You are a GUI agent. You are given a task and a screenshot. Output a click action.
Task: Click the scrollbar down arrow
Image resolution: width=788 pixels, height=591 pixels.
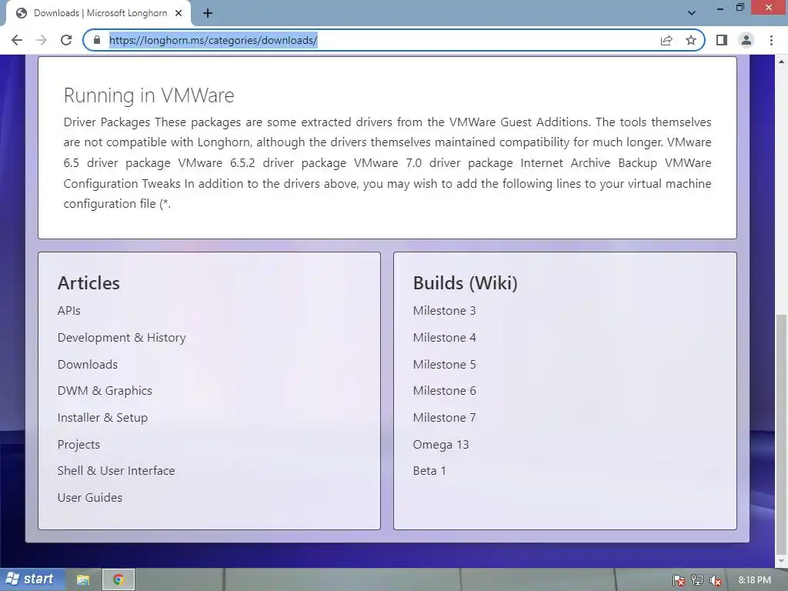[782, 560]
